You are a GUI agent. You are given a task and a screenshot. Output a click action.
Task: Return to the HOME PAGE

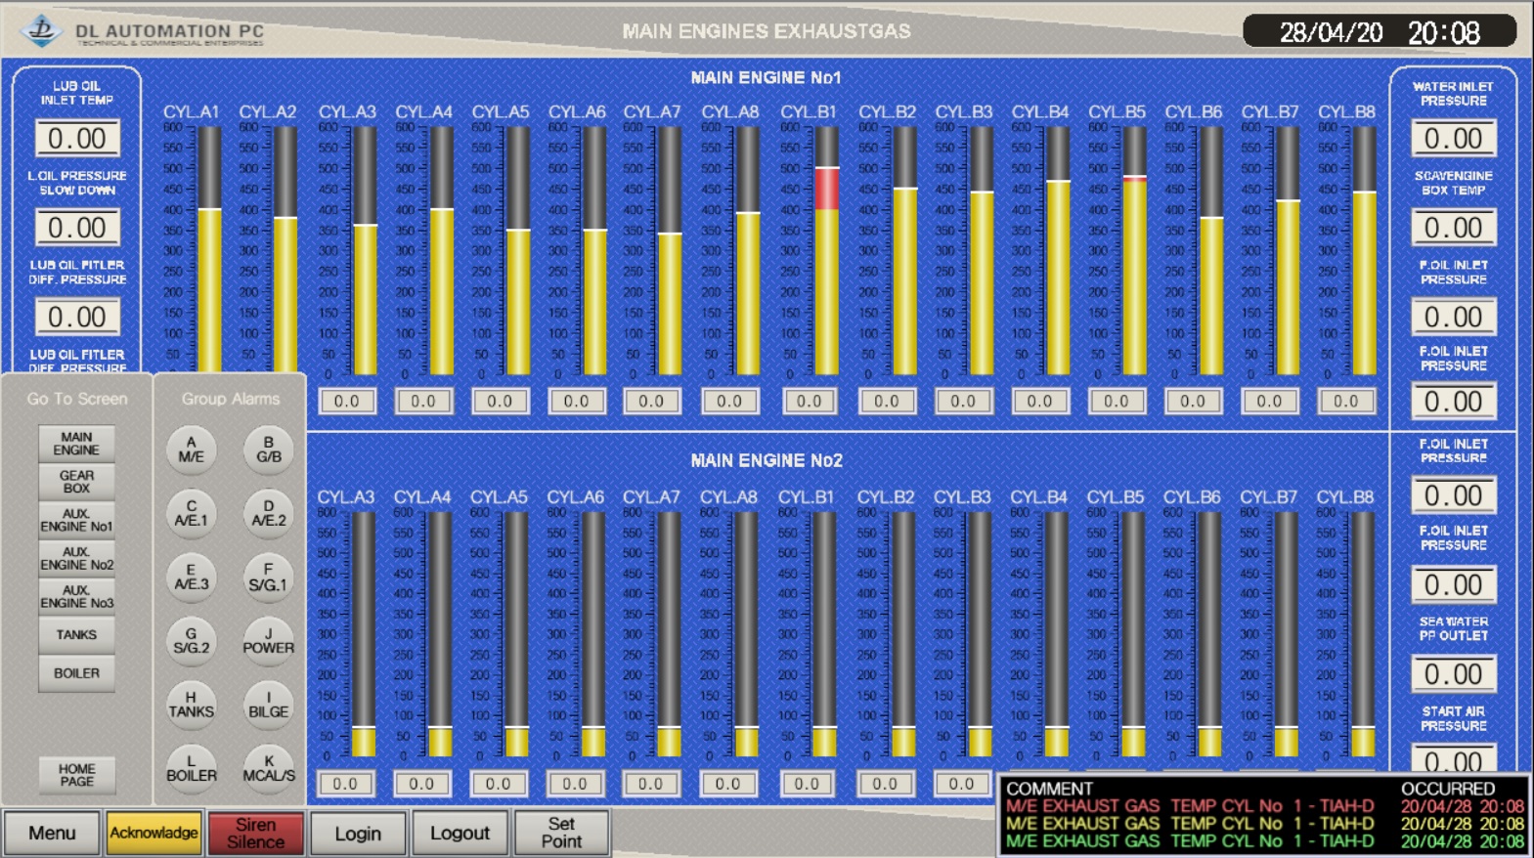(76, 775)
